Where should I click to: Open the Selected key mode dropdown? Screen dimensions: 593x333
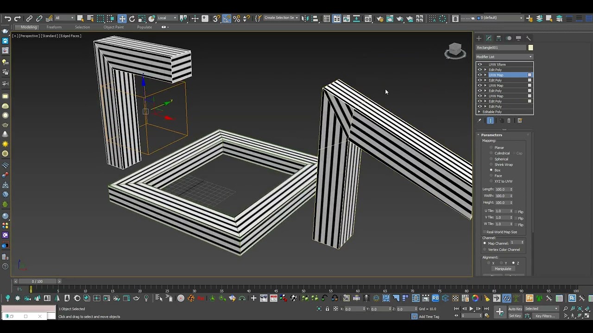541,308
